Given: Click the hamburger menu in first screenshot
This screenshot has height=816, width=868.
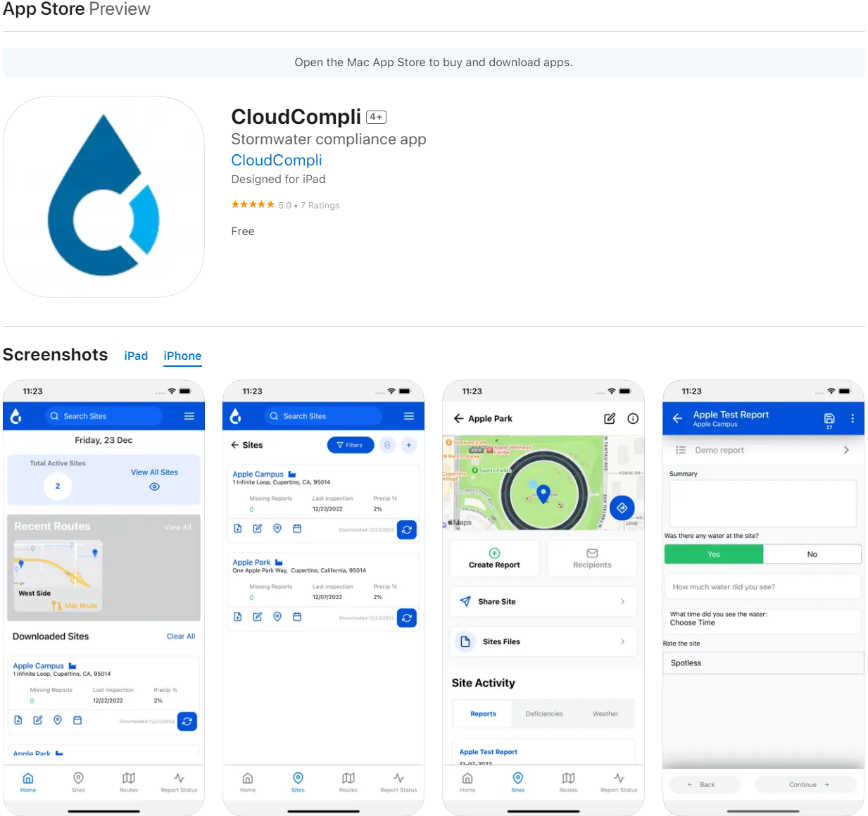Looking at the screenshot, I should 189,416.
